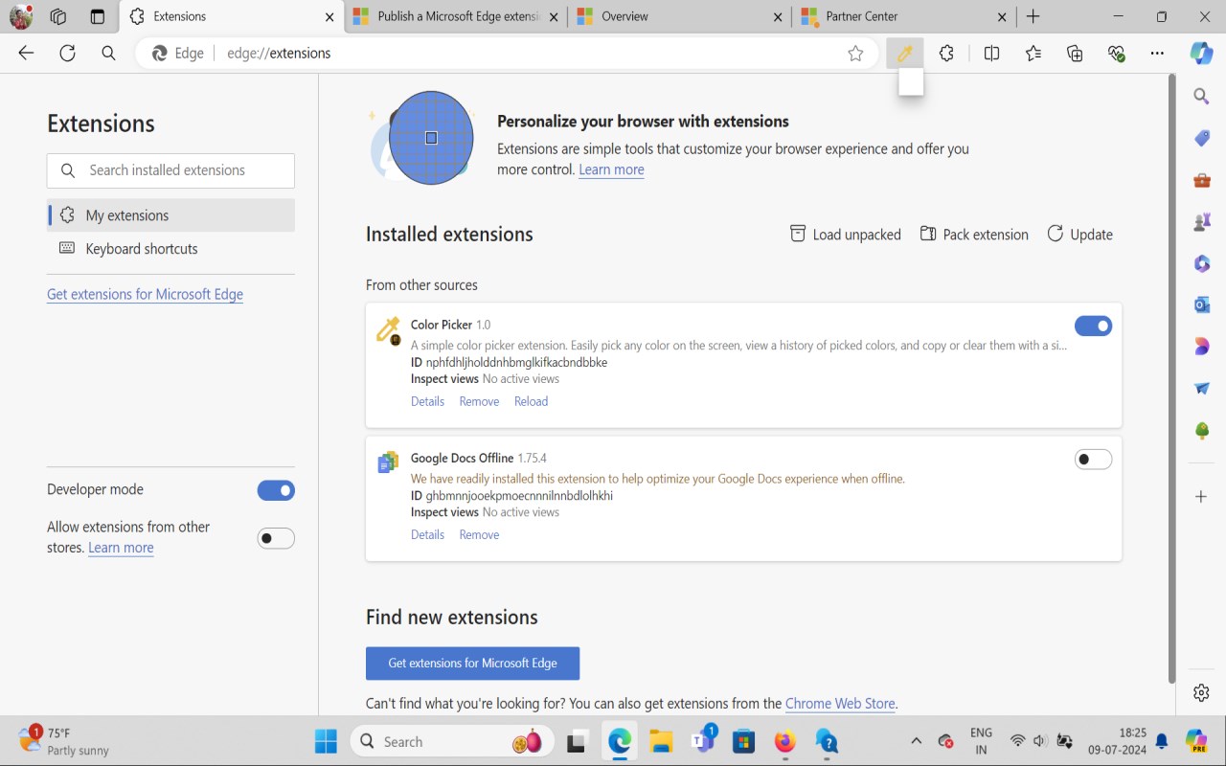
Task: Open Firefox from taskbar
Action: pos(784,741)
